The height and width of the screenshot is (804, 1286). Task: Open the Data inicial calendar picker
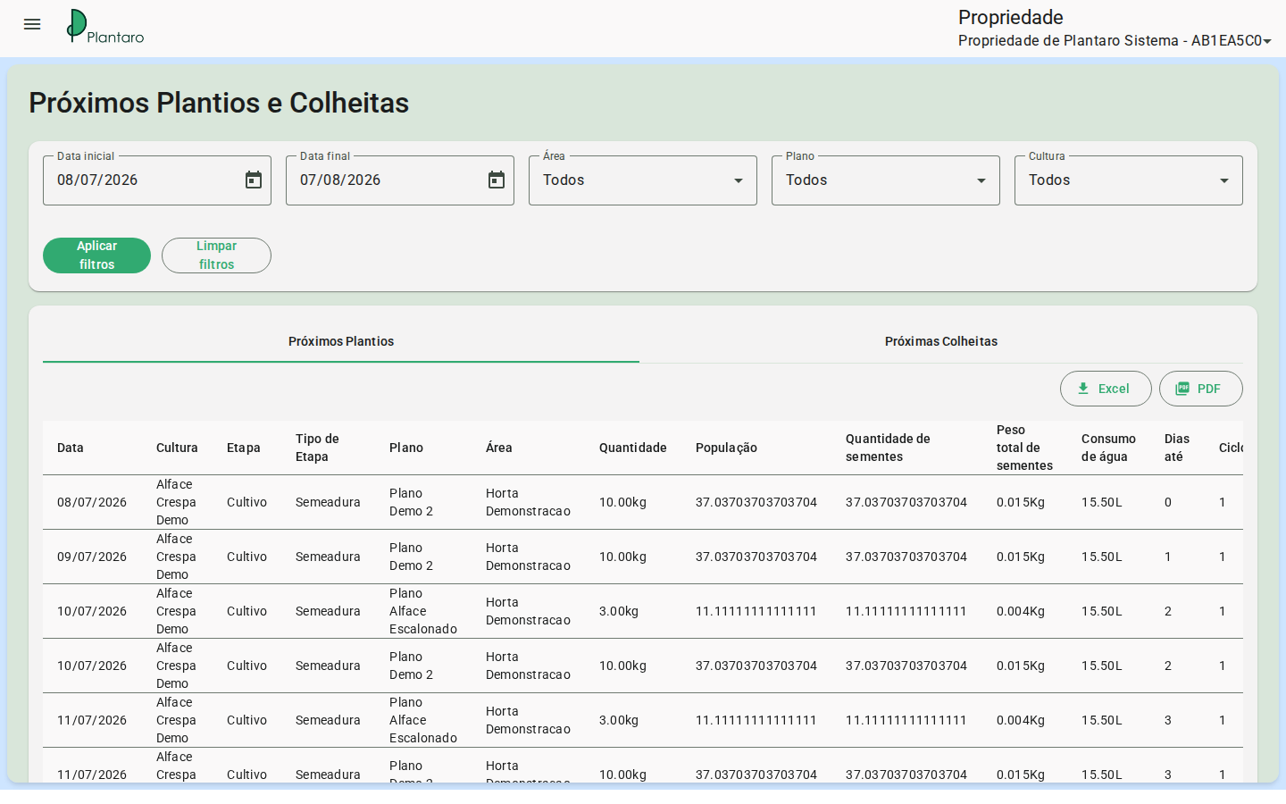tap(254, 180)
